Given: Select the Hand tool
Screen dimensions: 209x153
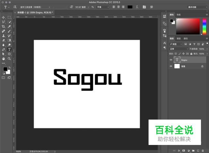Looking at the screenshot, I should pos(4,59).
